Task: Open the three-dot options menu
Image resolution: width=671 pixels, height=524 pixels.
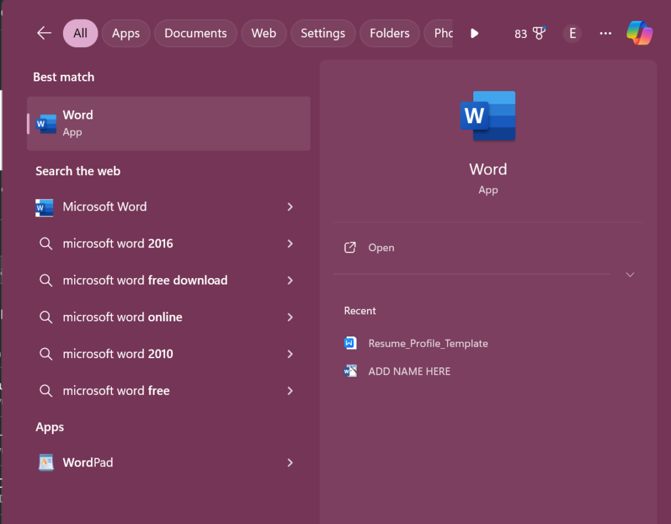Action: (605, 33)
